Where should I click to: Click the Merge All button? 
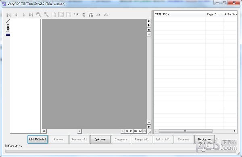click(x=142, y=139)
